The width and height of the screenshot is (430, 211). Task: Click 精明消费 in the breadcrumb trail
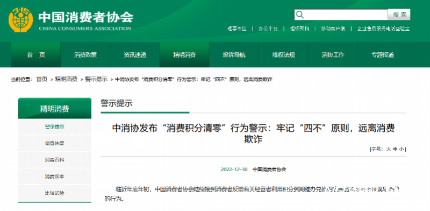(x=66, y=79)
